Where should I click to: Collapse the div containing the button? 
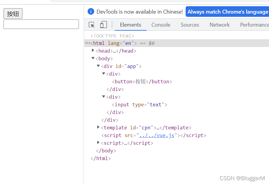(103, 74)
